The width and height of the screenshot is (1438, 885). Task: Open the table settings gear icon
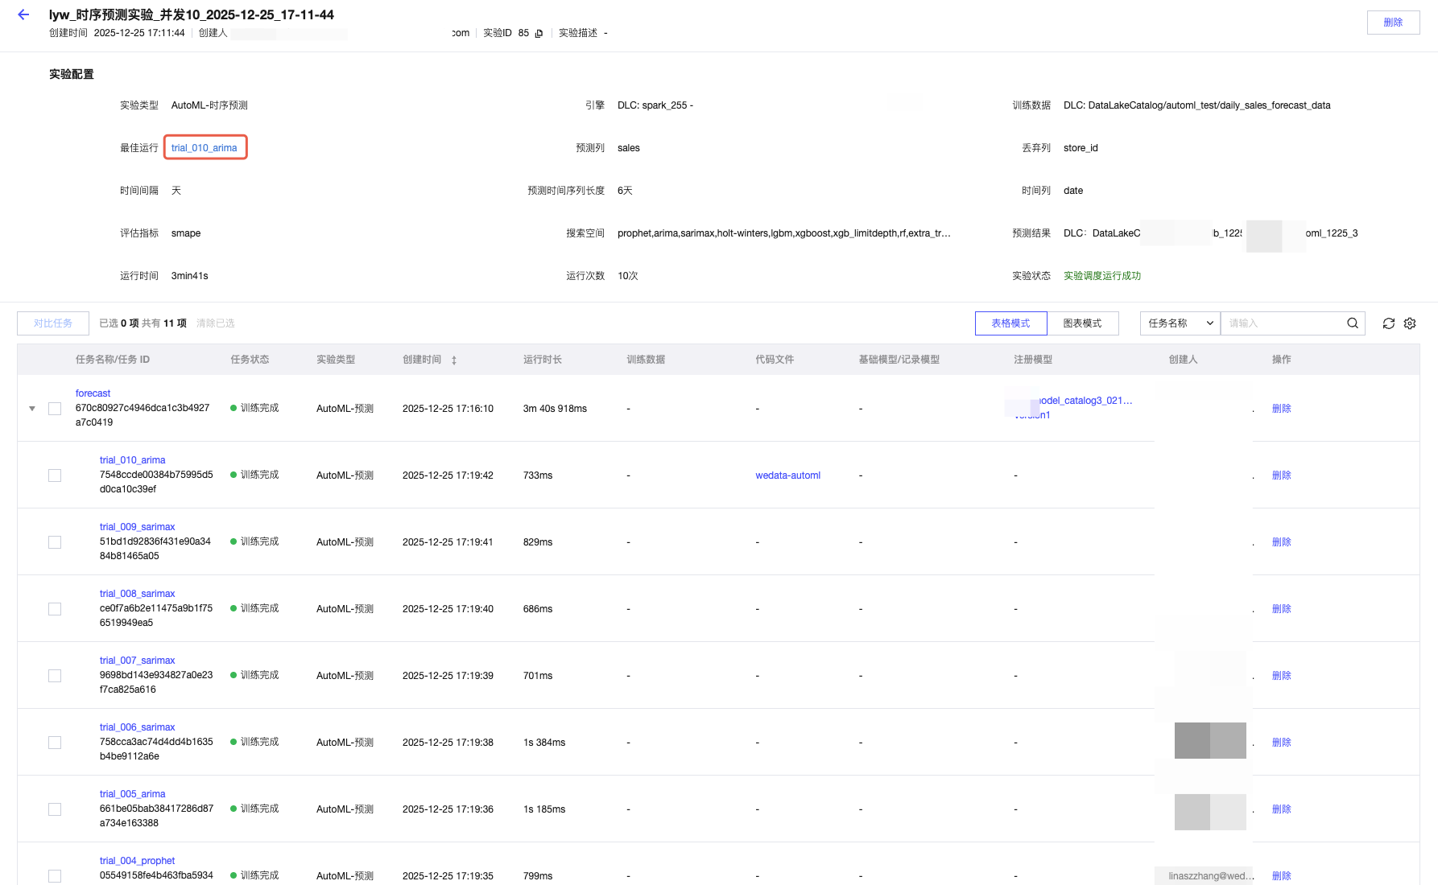tap(1410, 323)
